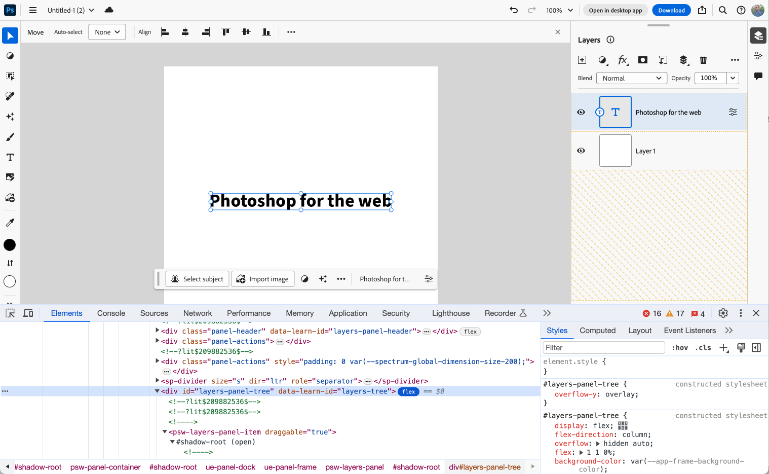Click the Download button
The width and height of the screenshot is (769, 474).
click(671, 10)
